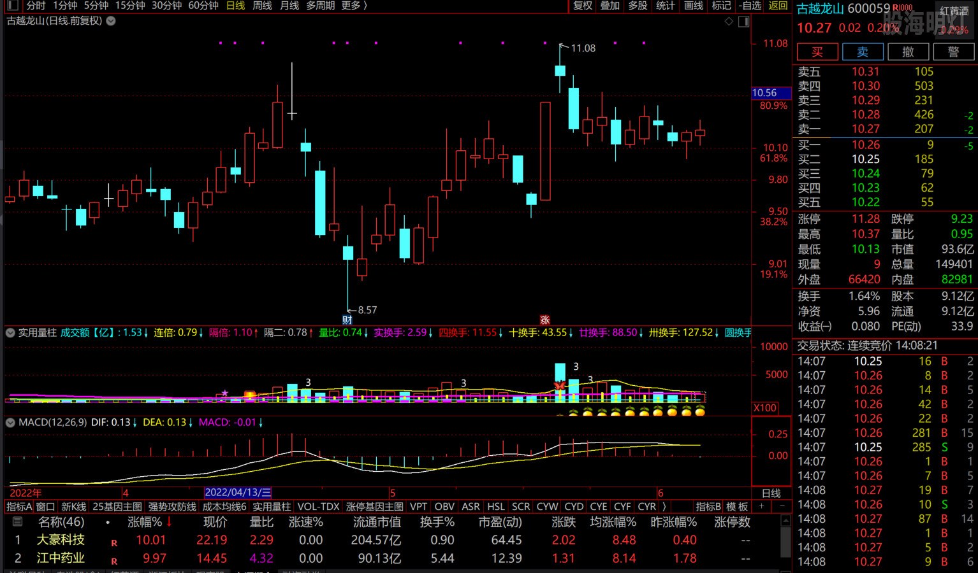
Task: Select the 60分钟 period
Action: coord(204,6)
